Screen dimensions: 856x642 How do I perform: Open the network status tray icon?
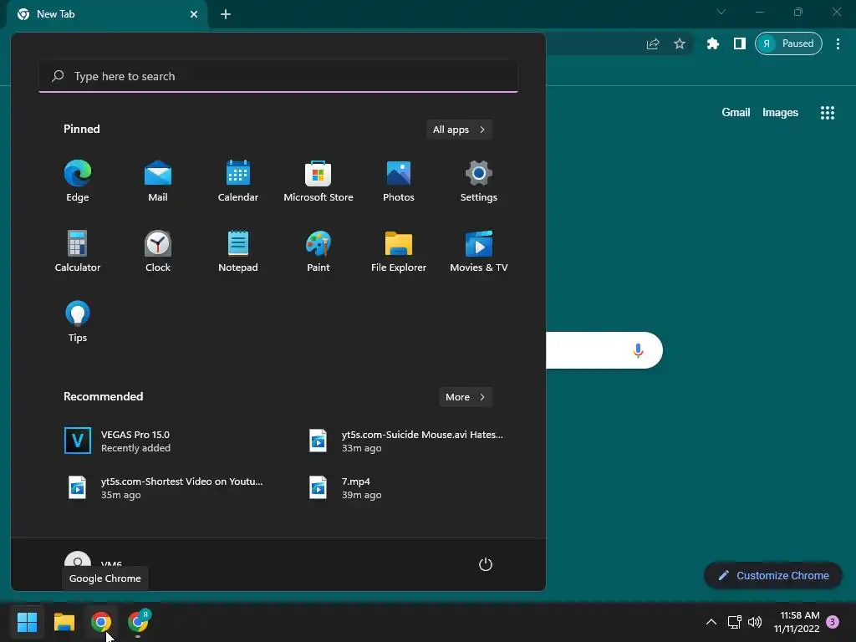point(734,622)
